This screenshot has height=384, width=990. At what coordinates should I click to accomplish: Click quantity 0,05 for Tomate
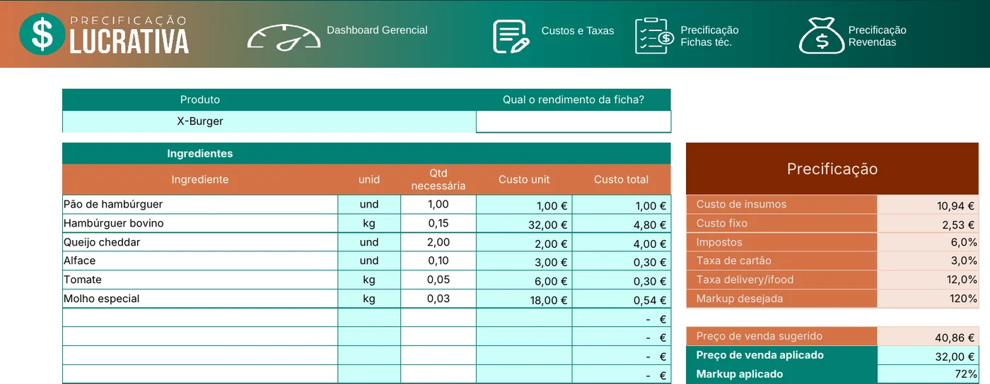click(438, 280)
